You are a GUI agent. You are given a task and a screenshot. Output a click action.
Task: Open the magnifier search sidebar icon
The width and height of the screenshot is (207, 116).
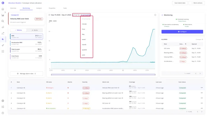(x=3, y=21)
